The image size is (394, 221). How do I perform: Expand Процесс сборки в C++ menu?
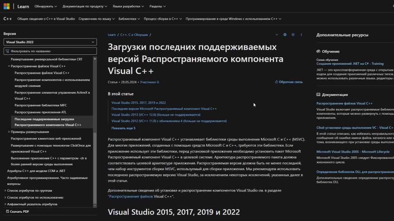[163, 19]
